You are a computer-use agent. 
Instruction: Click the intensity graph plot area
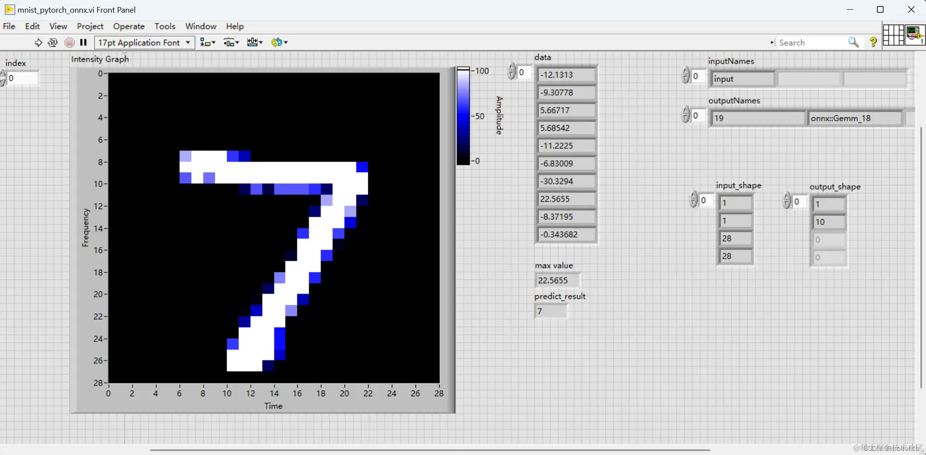[x=274, y=228]
